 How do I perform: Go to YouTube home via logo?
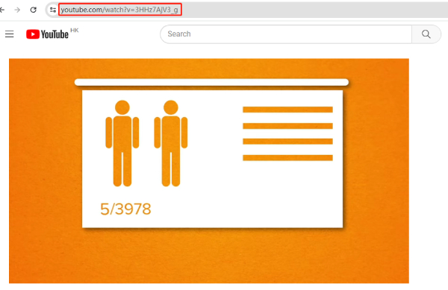[x=48, y=34]
